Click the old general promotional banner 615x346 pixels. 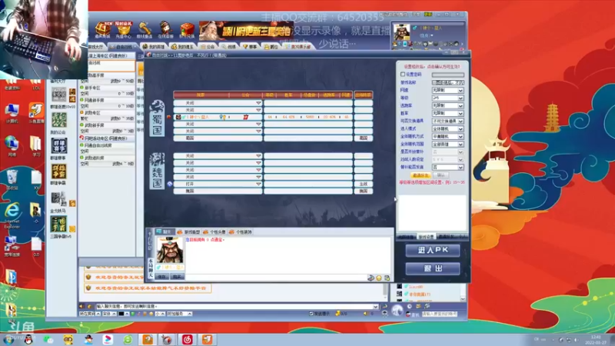coord(246,31)
